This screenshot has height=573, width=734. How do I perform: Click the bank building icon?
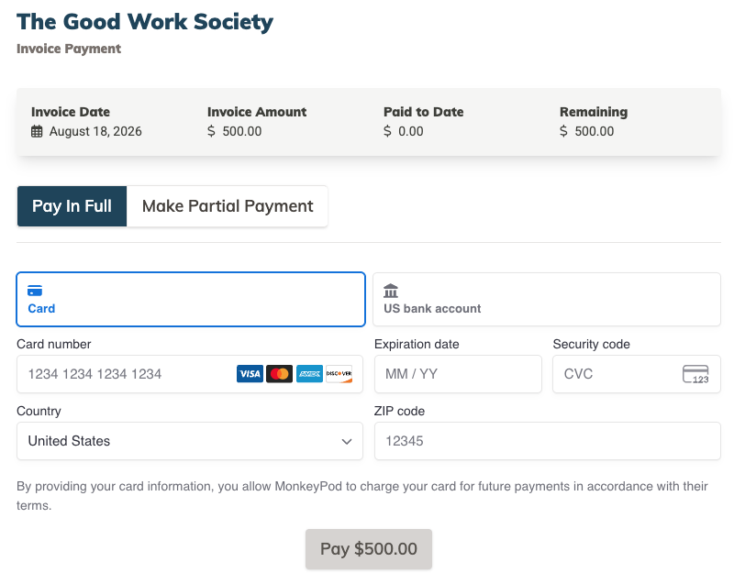tap(391, 291)
